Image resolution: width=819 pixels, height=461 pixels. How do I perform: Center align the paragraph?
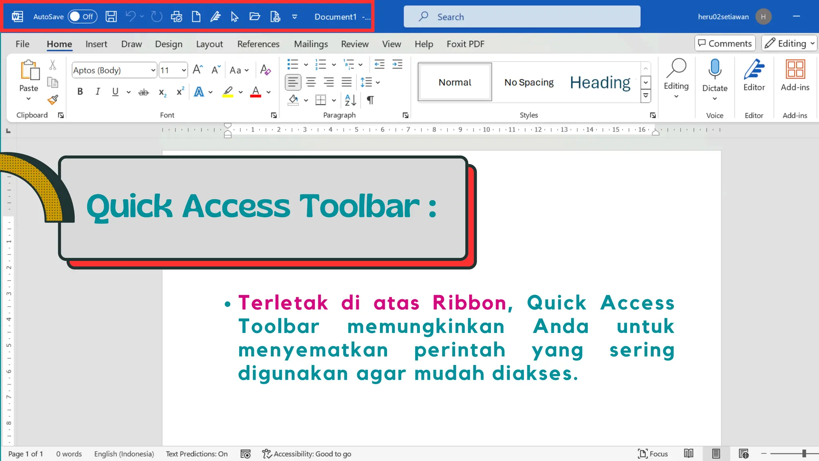pyautogui.click(x=311, y=82)
